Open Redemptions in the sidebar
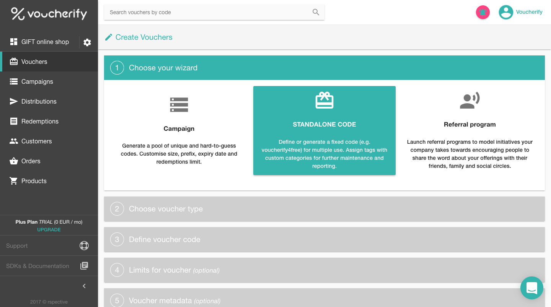The height and width of the screenshot is (307, 551). click(49, 121)
